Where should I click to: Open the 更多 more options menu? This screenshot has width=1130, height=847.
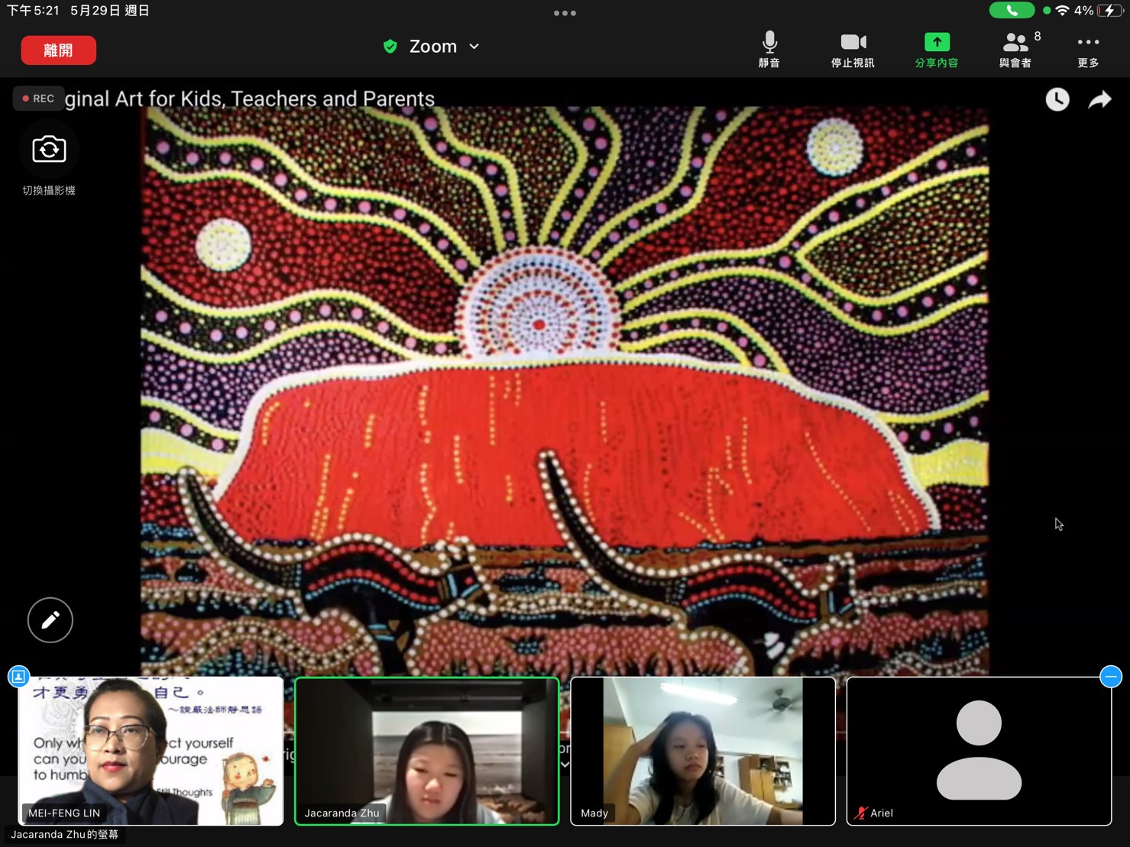coord(1088,50)
